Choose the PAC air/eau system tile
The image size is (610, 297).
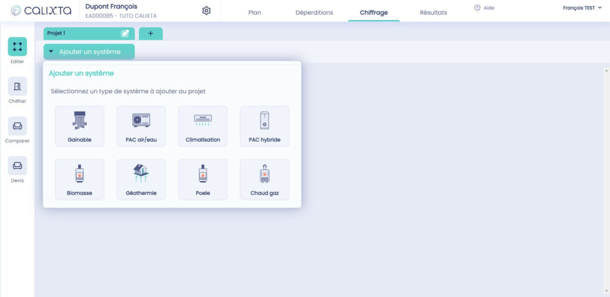point(141,126)
